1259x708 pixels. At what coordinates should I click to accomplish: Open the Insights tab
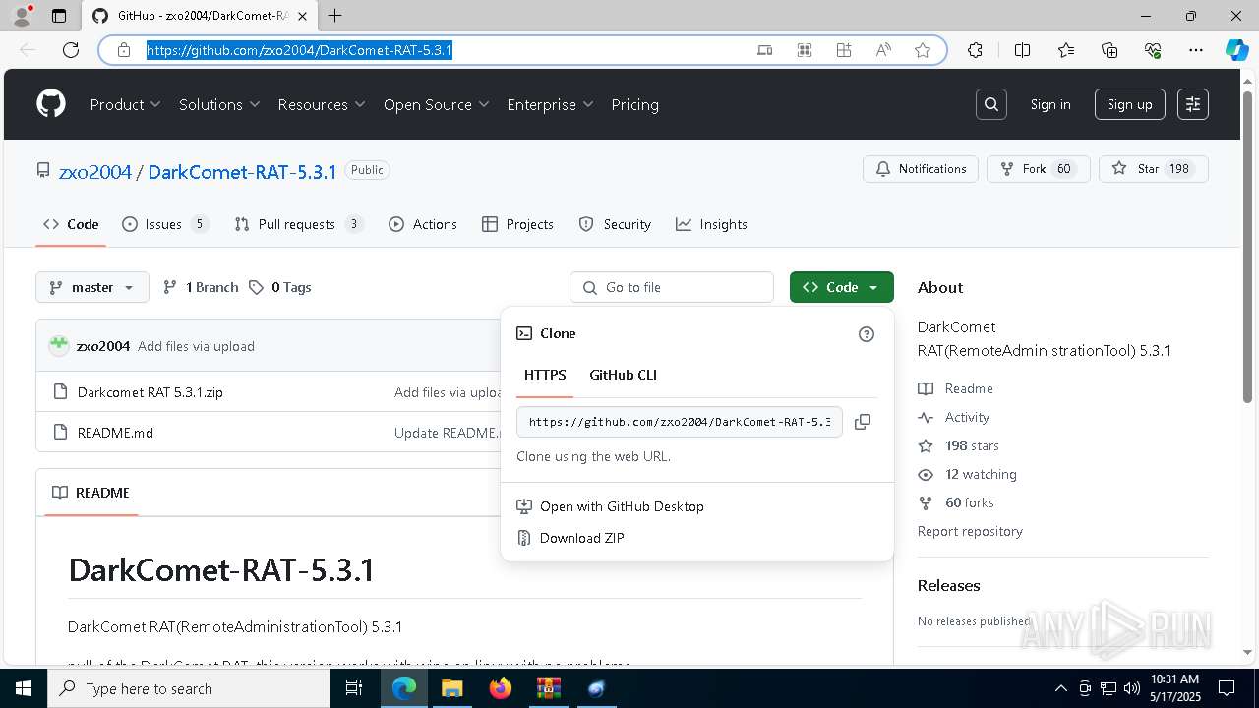coord(711,224)
